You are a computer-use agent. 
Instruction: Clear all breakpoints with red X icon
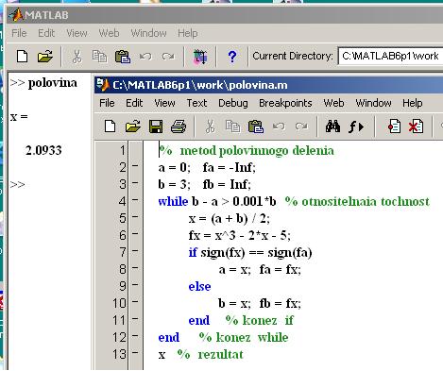click(416, 126)
